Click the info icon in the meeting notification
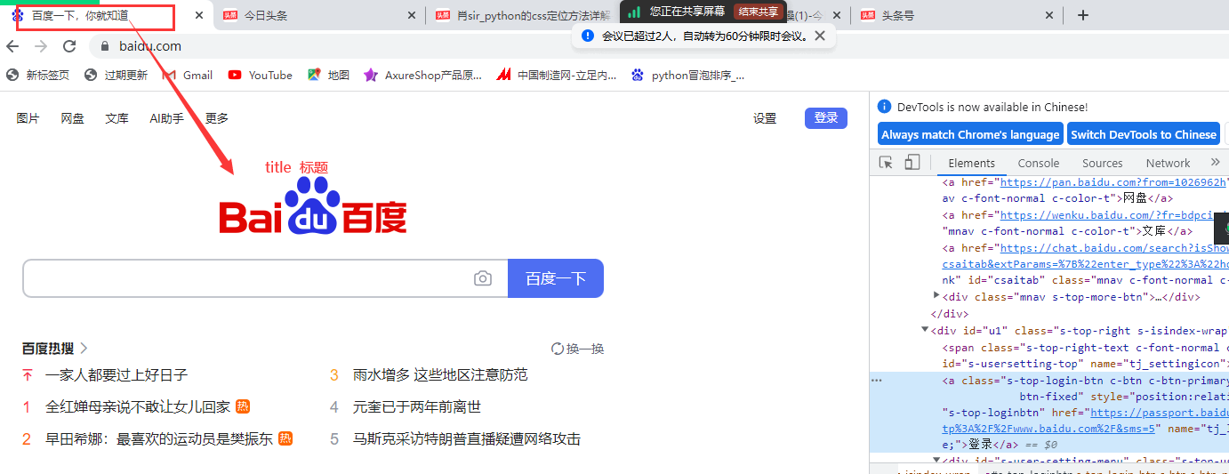The image size is (1229, 474). 587,36
